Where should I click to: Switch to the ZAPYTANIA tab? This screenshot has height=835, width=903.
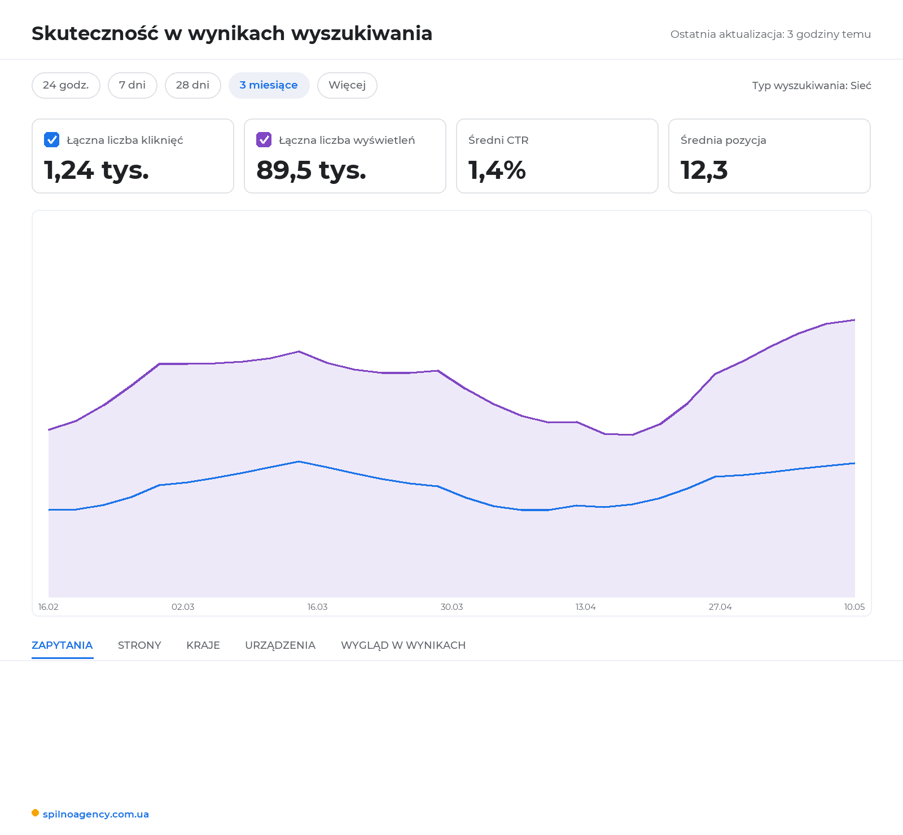coord(62,645)
